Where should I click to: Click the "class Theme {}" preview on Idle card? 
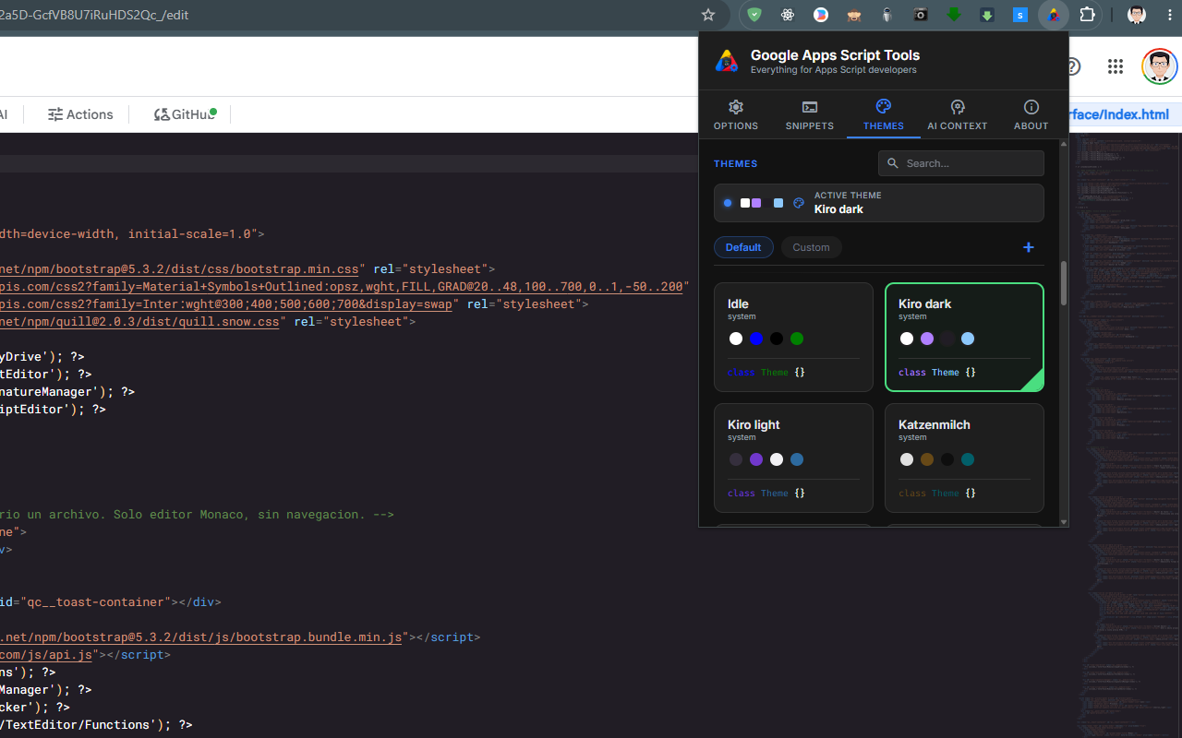pyautogui.click(x=766, y=373)
